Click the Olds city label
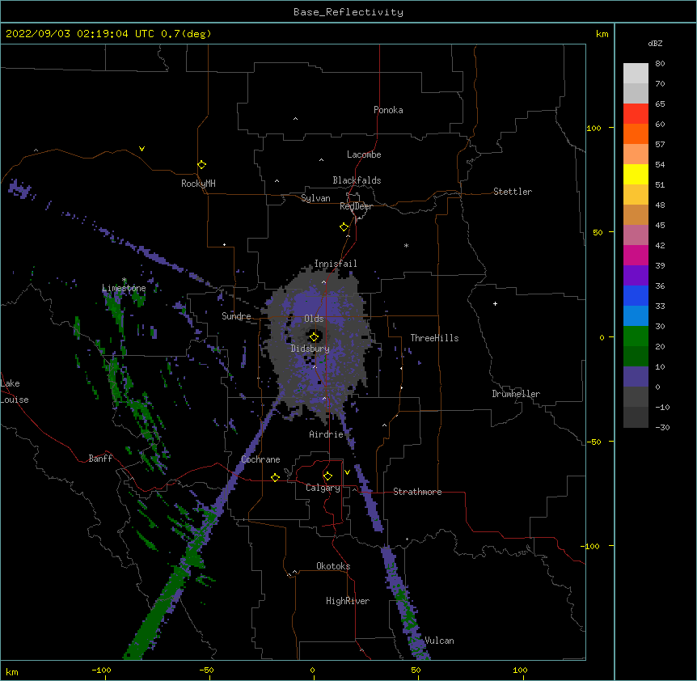 point(314,319)
